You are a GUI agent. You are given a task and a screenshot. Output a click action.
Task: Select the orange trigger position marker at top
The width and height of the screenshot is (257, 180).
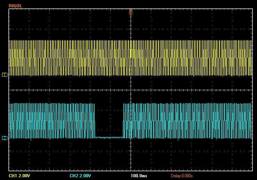[x=131, y=12]
